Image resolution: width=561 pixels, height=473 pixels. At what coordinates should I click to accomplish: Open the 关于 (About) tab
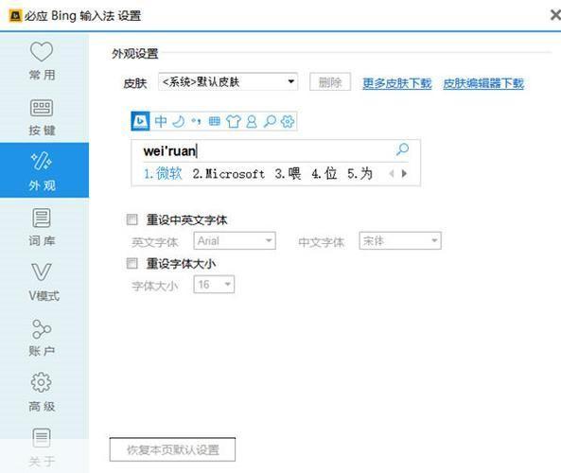[x=44, y=447]
